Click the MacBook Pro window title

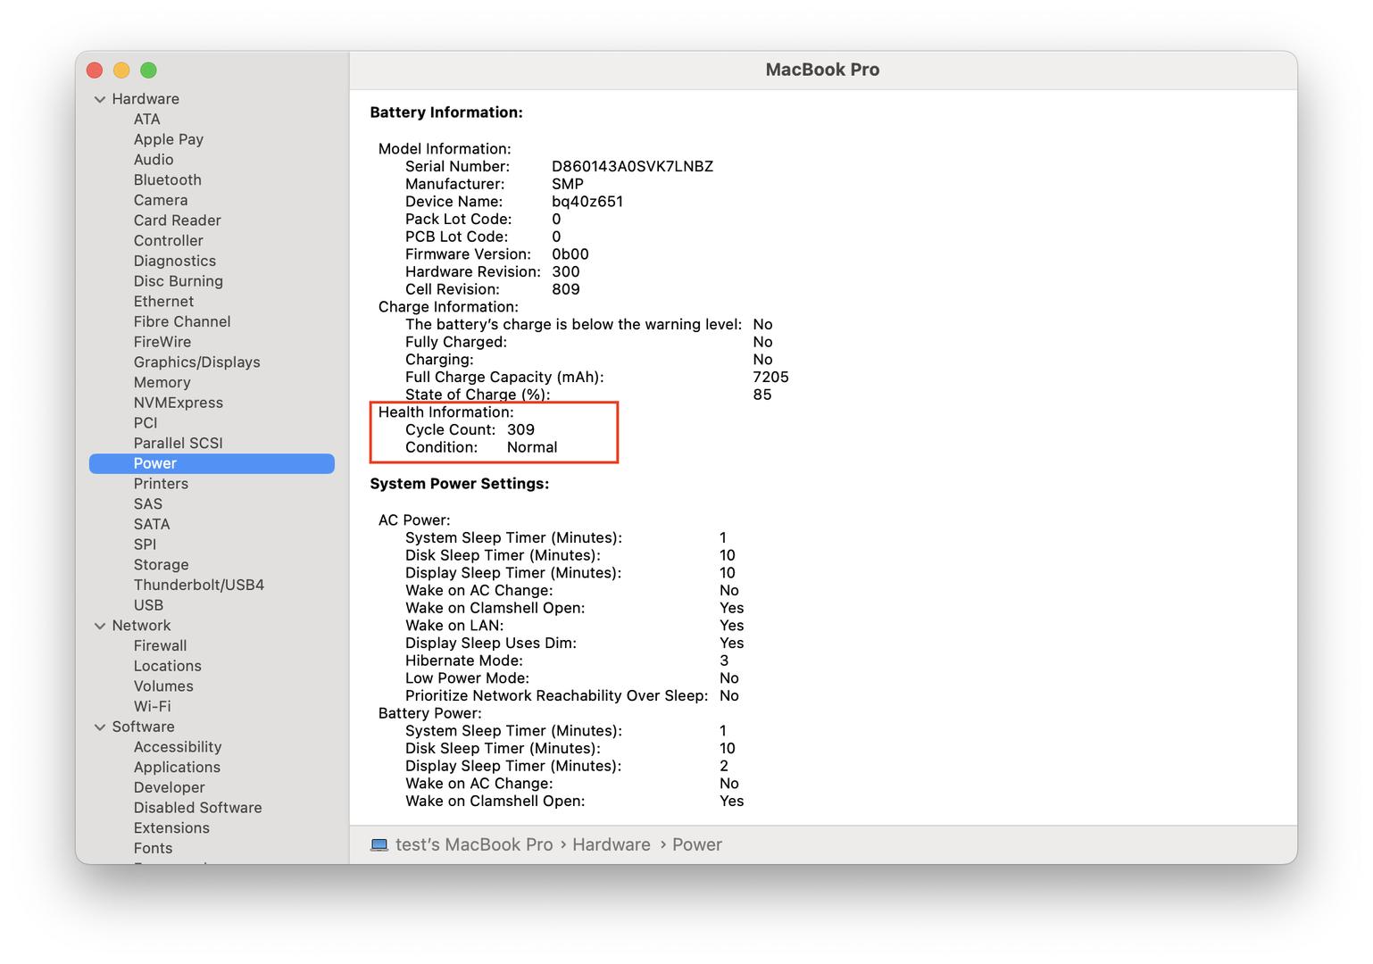(822, 70)
